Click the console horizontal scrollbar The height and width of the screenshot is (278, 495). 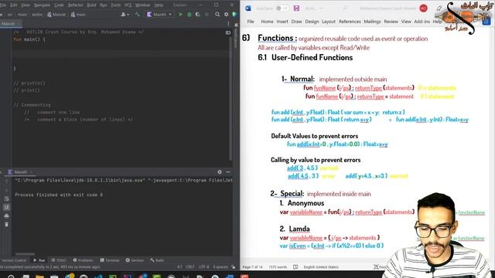coord(26,254)
